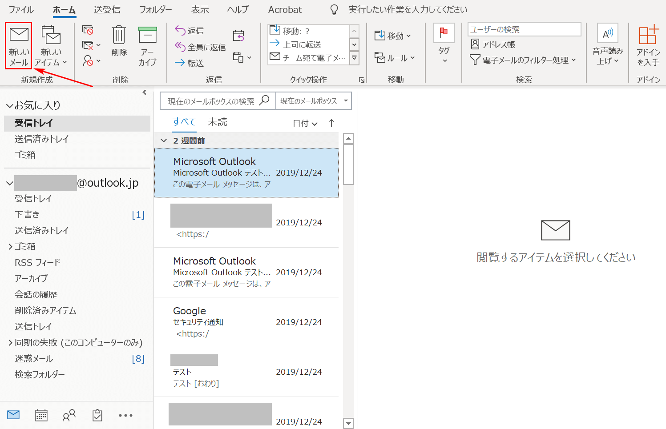Open the クイック操作 dialog launcher
Viewport: 666px width, 429px height.
(x=362, y=80)
